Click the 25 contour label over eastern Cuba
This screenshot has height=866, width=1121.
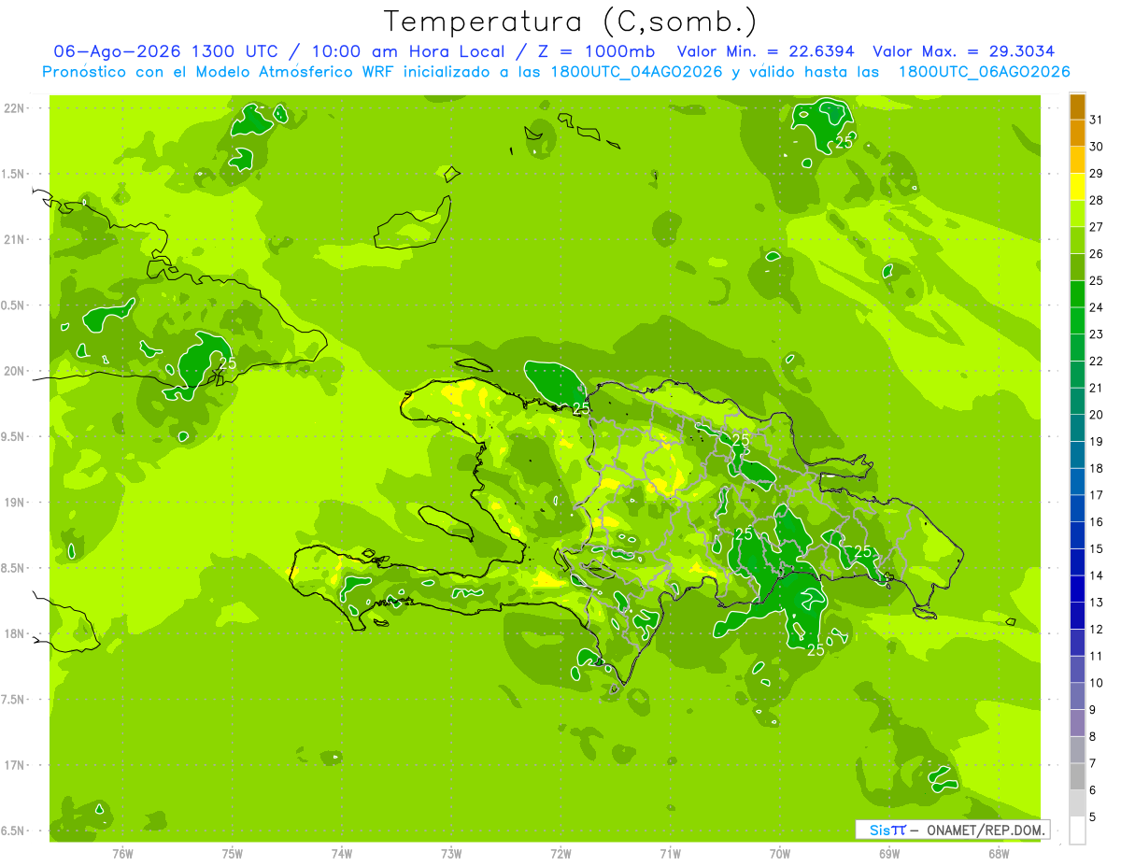tap(227, 363)
